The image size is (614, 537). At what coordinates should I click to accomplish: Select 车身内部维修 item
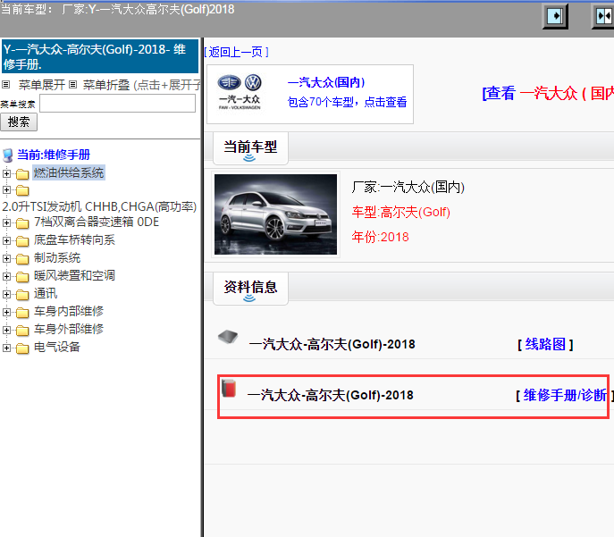point(69,311)
